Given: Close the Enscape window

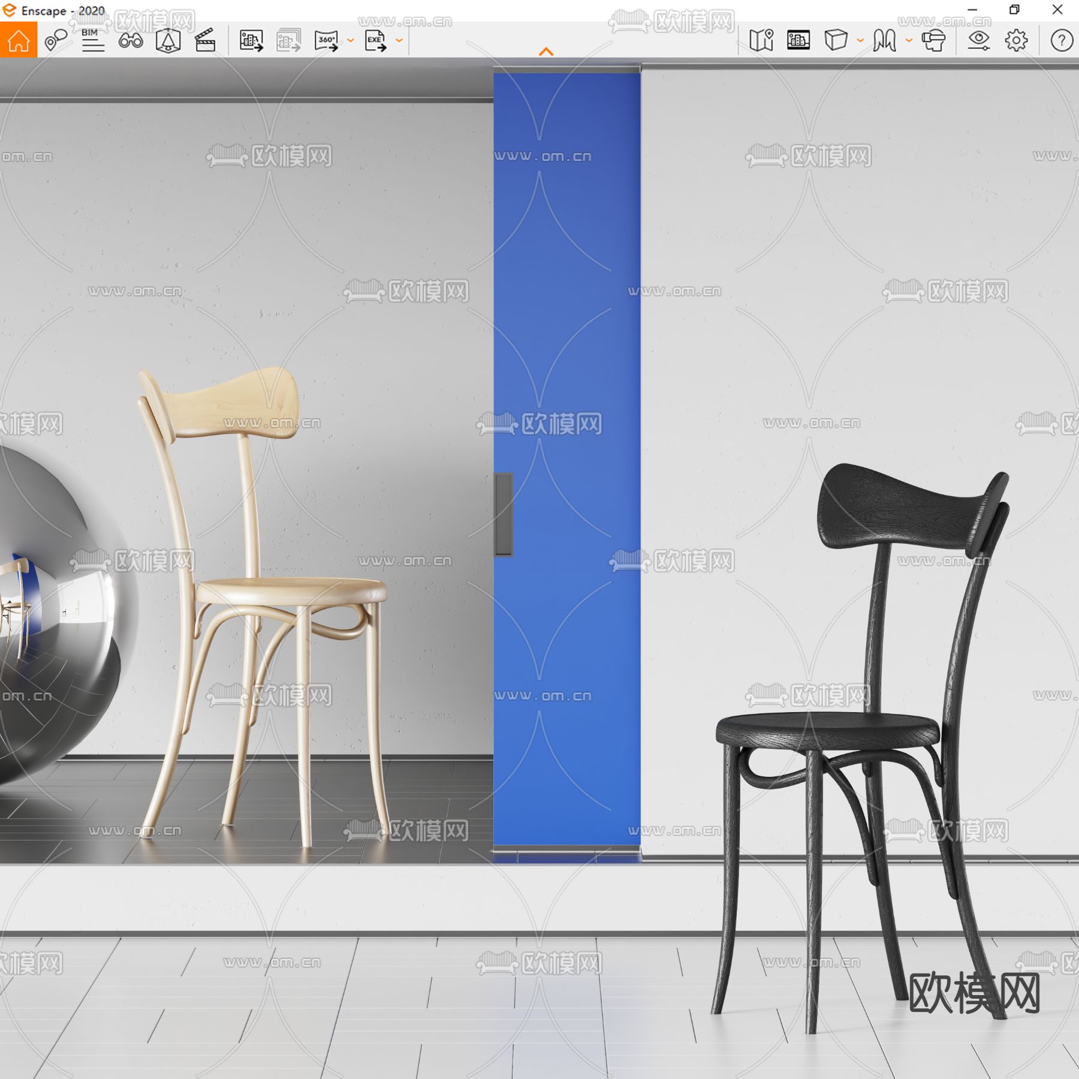Looking at the screenshot, I should tap(1057, 10).
